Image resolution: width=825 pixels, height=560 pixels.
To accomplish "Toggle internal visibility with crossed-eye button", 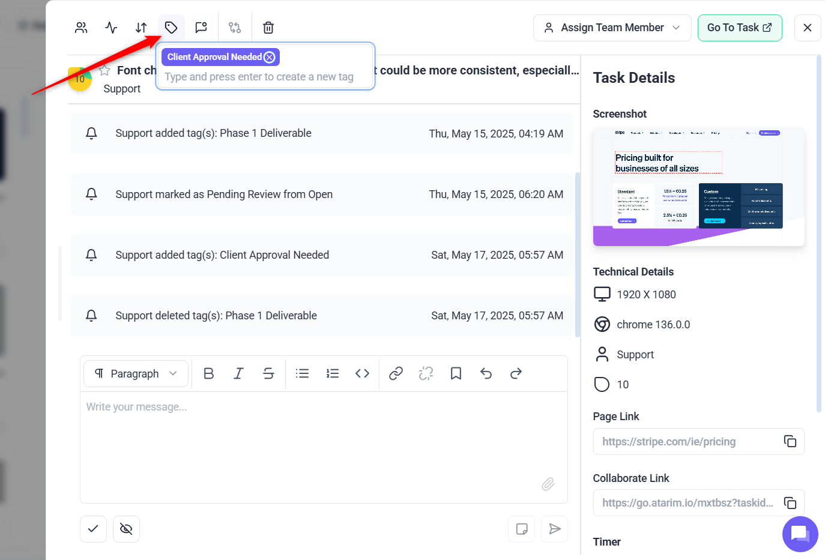I will click(126, 529).
